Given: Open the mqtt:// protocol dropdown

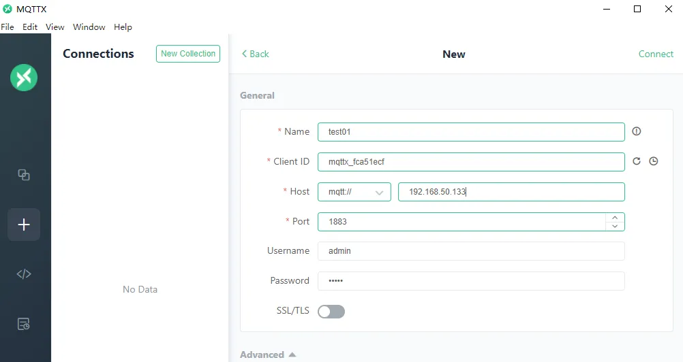Looking at the screenshot, I should 354,192.
